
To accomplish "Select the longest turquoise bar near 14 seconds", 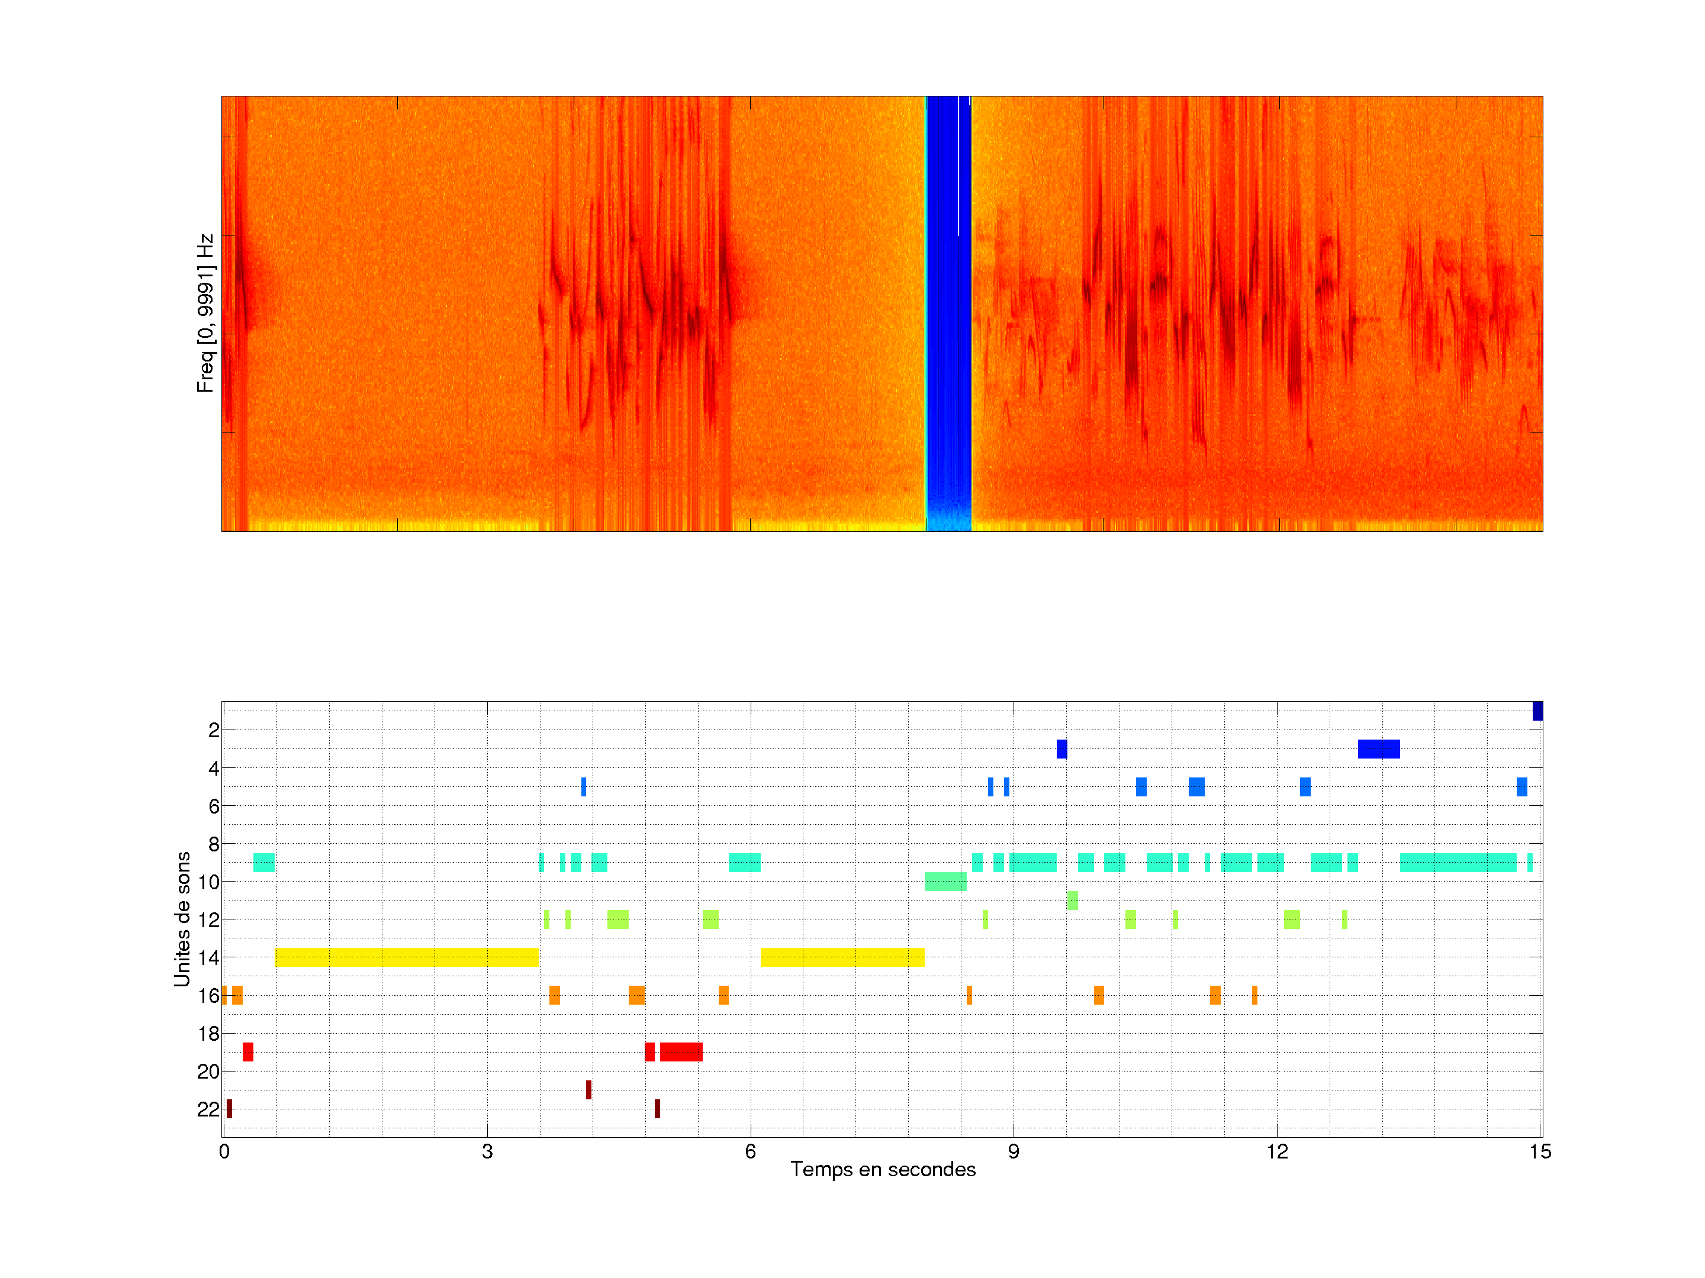I will [x=1458, y=862].
